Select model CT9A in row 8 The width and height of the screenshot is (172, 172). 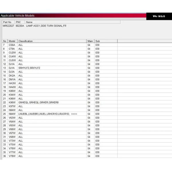(12, 49)
